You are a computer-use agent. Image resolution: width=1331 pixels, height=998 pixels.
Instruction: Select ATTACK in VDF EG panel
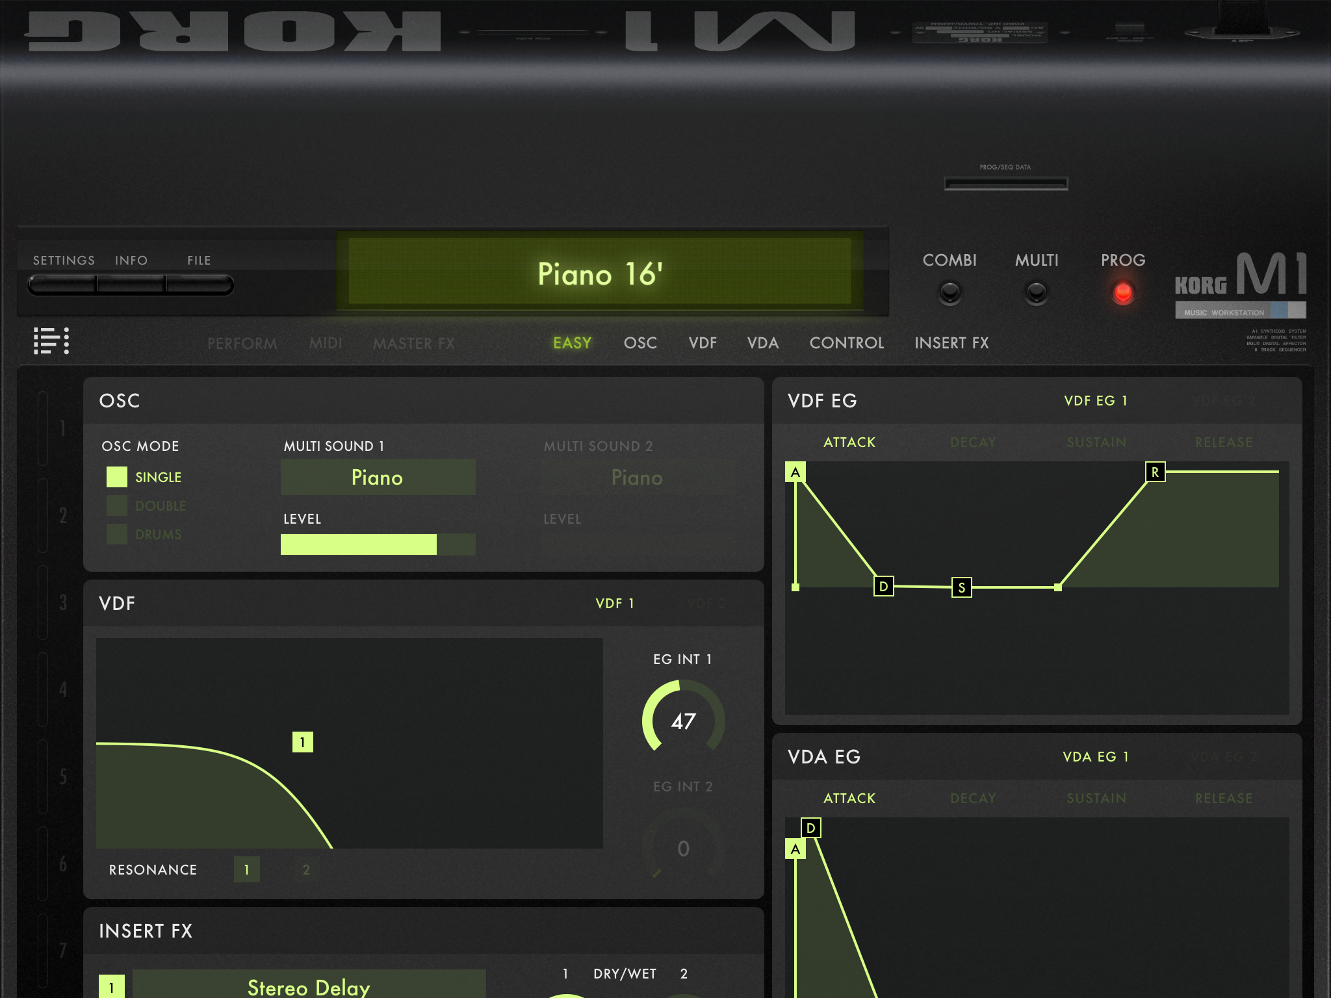click(x=849, y=442)
